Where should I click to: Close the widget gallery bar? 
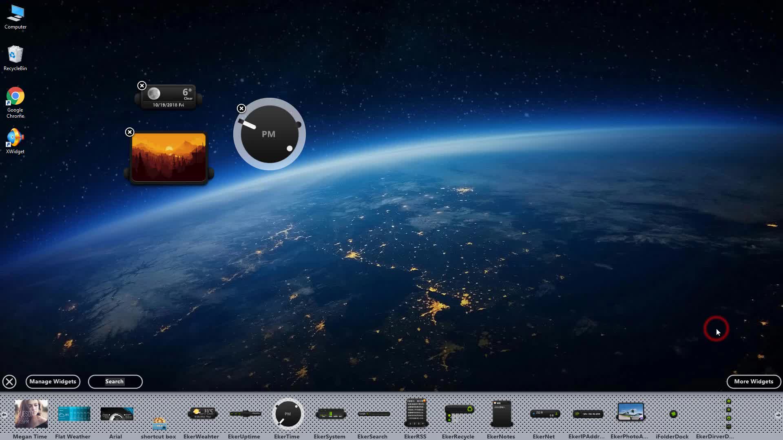(9, 382)
